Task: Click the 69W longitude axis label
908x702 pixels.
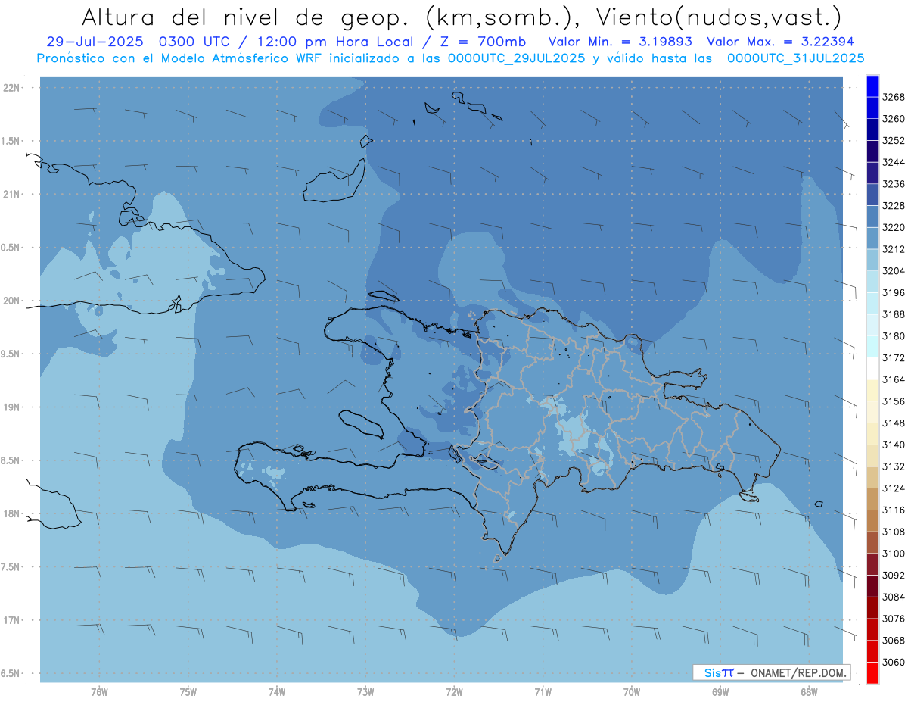Action: pyautogui.click(x=720, y=692)
